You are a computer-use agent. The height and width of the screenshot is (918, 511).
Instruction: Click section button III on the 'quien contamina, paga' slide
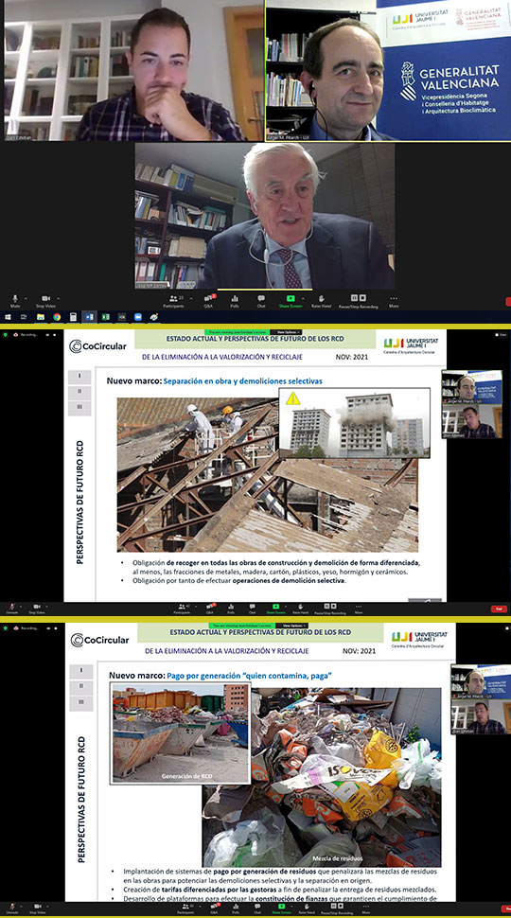coord(81,703)
